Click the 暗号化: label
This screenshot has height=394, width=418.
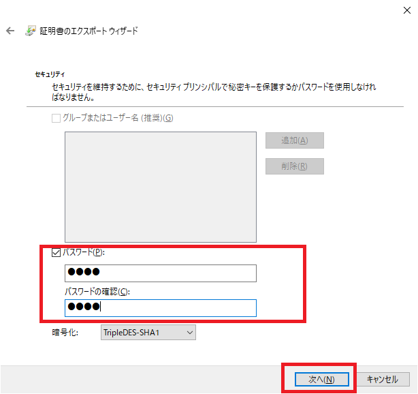(x=65, y=333)
